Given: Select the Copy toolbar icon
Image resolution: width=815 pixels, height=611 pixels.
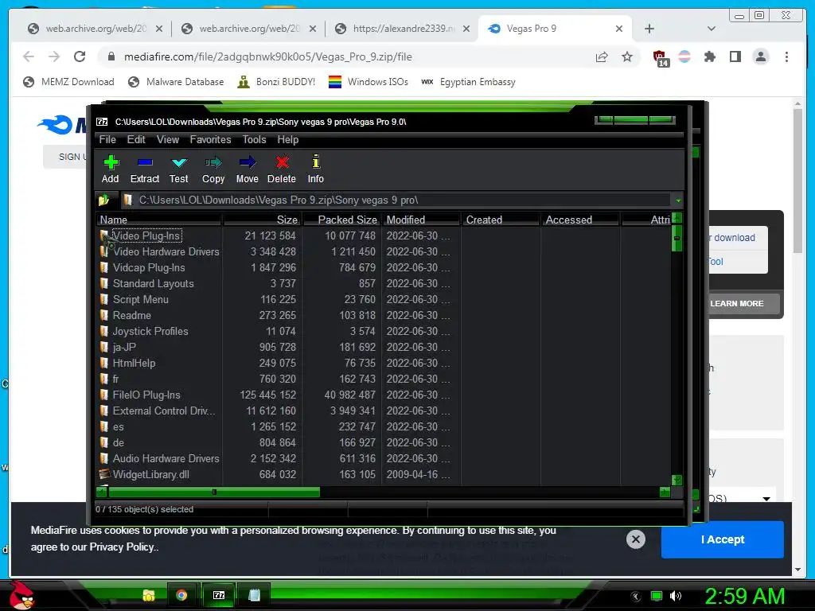Looking at the screenshot, I should [x=213, y=169].
